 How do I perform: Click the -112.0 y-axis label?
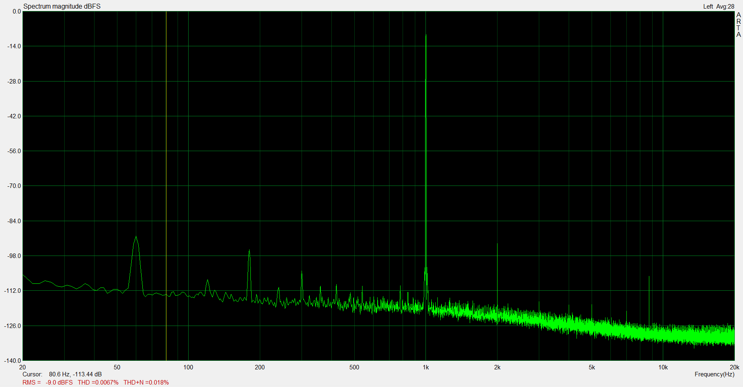(13, 291)
